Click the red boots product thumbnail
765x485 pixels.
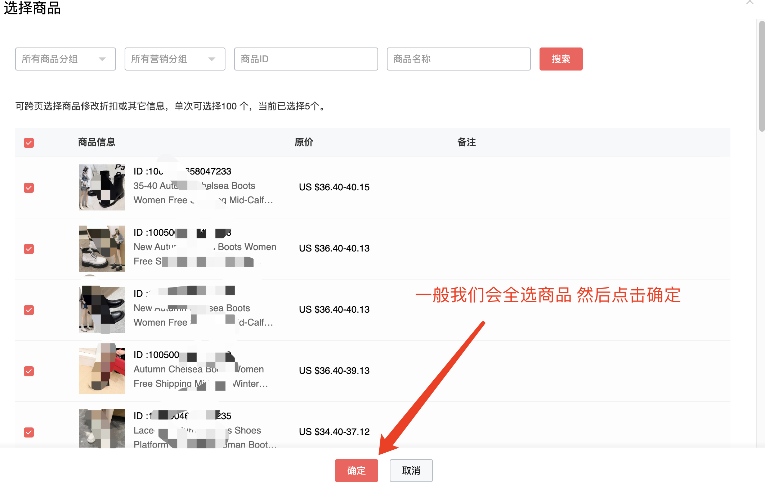tap(102, 370)
